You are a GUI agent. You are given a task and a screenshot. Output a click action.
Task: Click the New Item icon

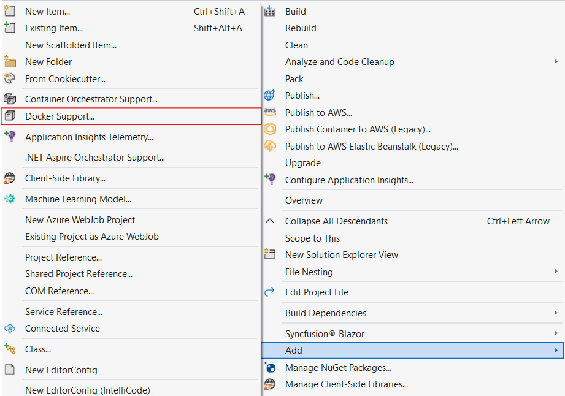[10, 11]
